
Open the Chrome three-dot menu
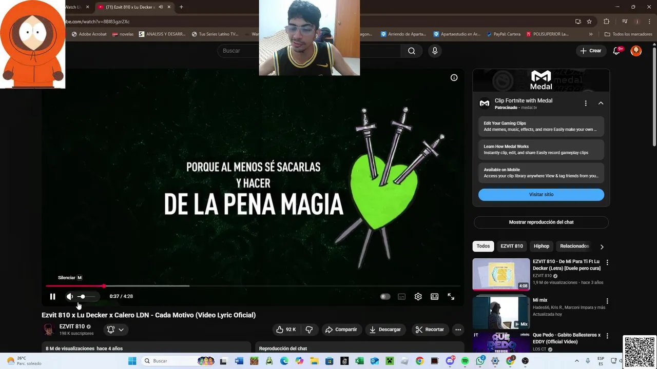648,22
